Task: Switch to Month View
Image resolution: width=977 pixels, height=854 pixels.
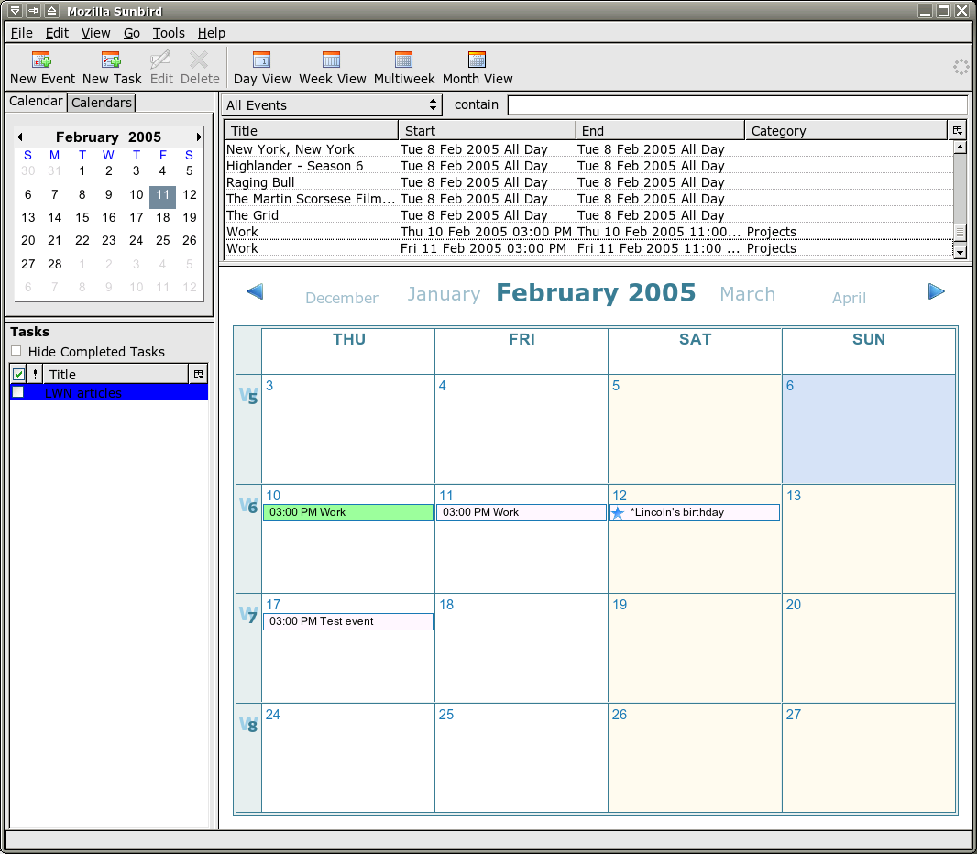Action: [478, 61]
